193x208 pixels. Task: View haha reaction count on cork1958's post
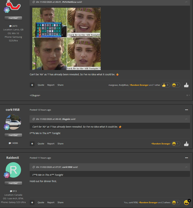[x=176, y=144]
